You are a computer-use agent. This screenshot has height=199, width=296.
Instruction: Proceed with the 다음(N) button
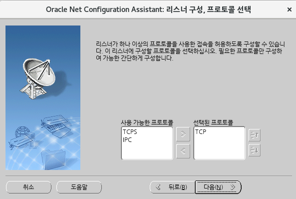pyautogui.click(x=218, y=187)
